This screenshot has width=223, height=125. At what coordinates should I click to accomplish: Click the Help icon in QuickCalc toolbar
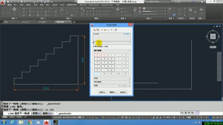(116, 30)
